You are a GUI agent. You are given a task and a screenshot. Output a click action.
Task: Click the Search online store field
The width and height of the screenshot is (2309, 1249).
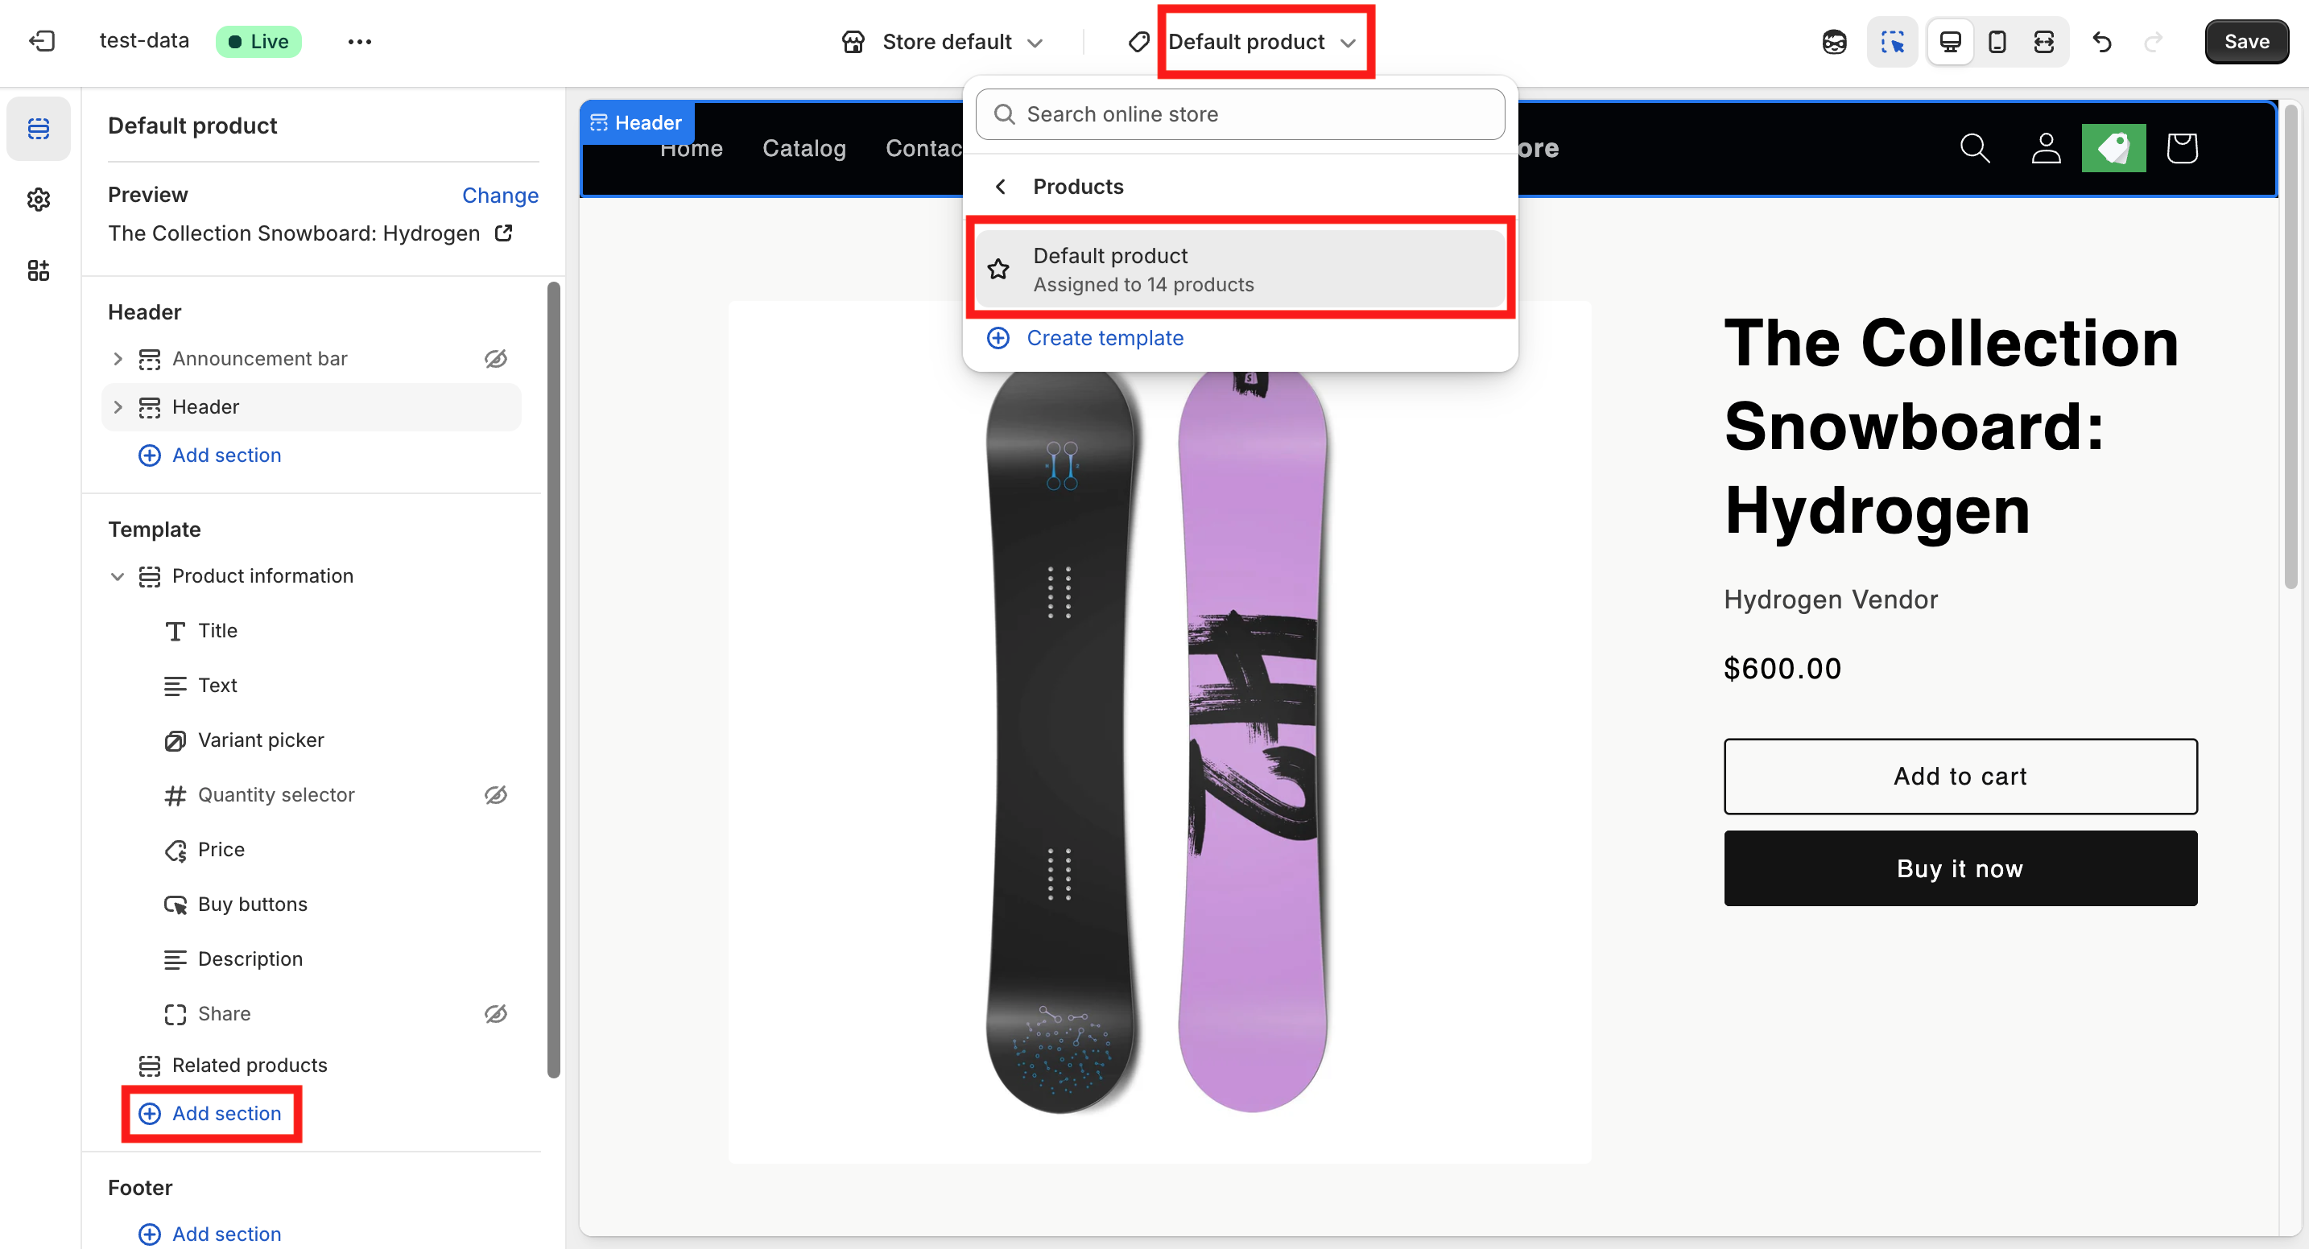pos(1240,113)
